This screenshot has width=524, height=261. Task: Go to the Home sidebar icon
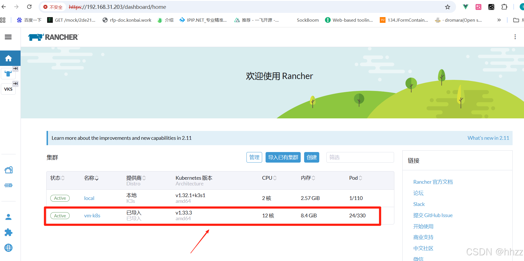(x=9, y=58)
